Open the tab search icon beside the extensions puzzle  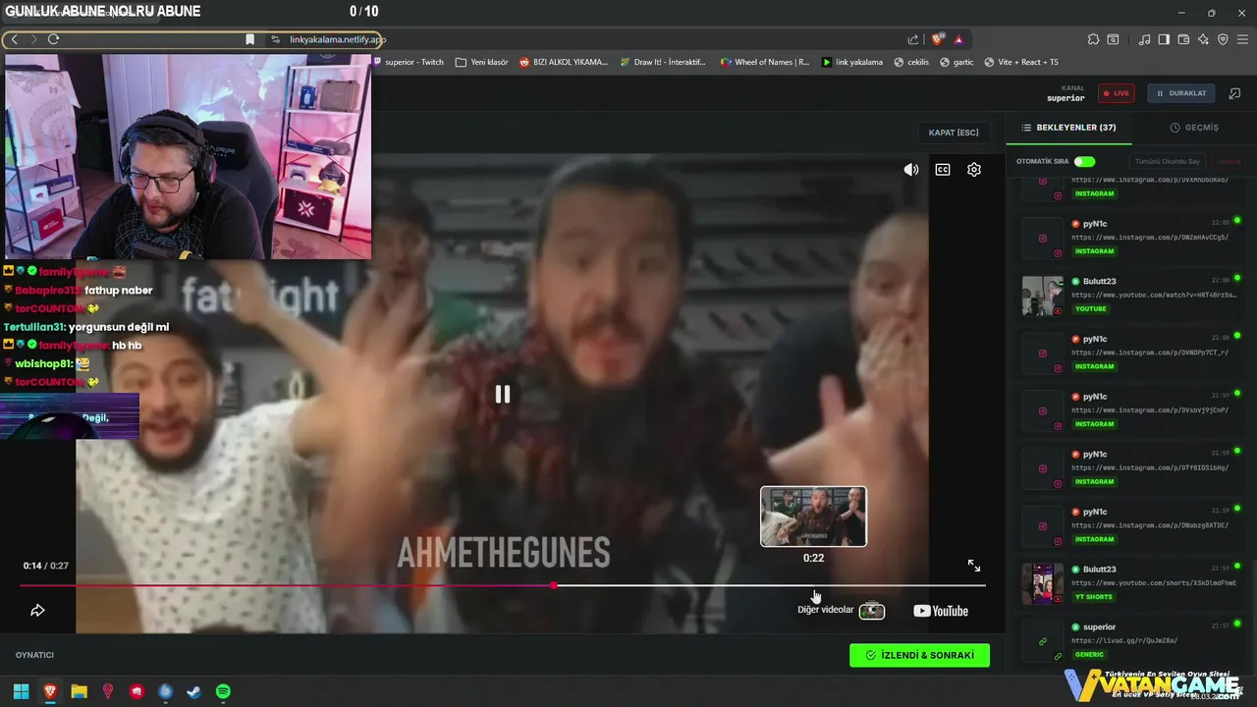1113,39
